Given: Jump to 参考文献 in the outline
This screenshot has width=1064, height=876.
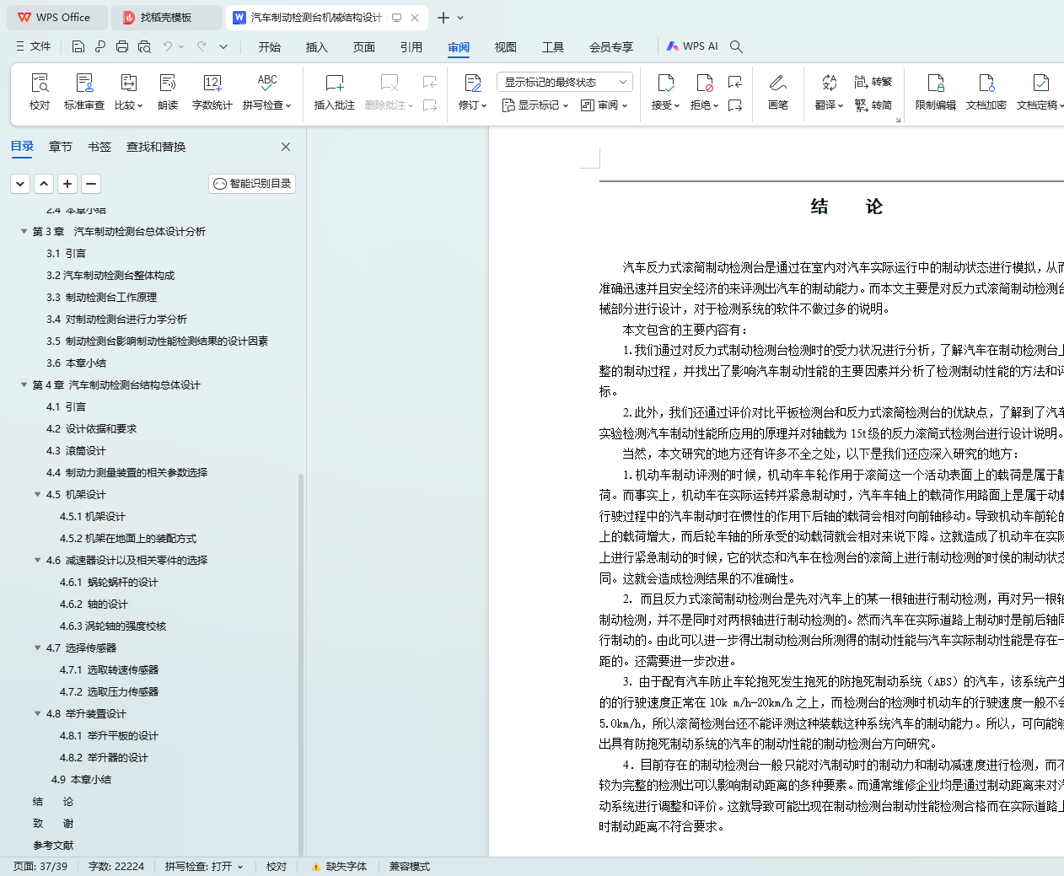Looking at the screenshot, I should pos(53,846).
